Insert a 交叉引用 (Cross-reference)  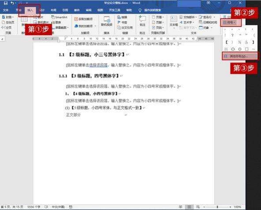(125, 28)
